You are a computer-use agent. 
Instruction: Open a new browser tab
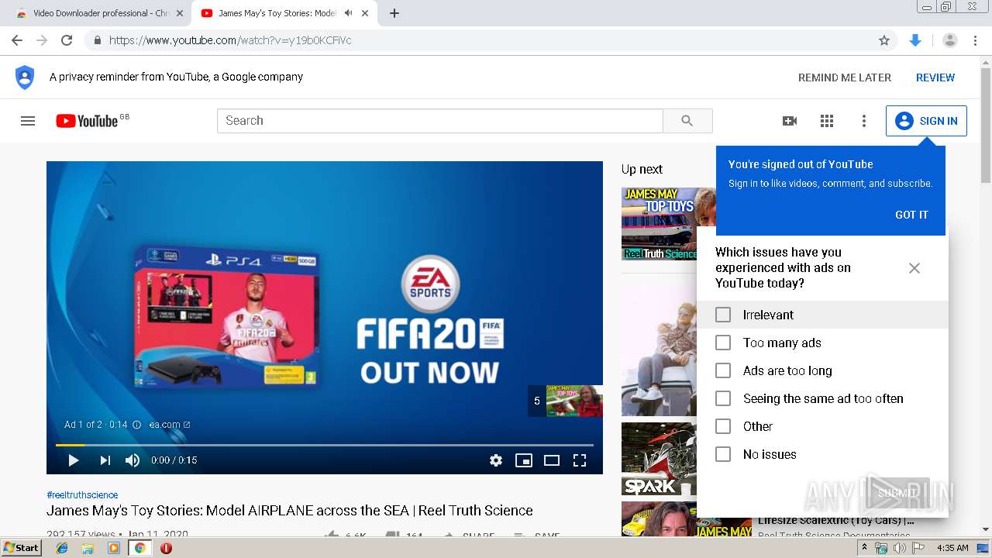(x=394, y=13)
